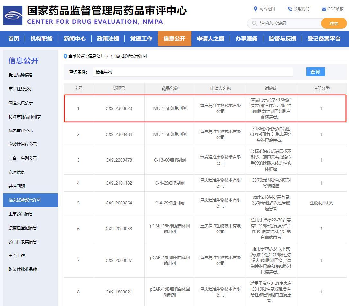
Task: Click the CDE logo icon
Action: [13, 15]
